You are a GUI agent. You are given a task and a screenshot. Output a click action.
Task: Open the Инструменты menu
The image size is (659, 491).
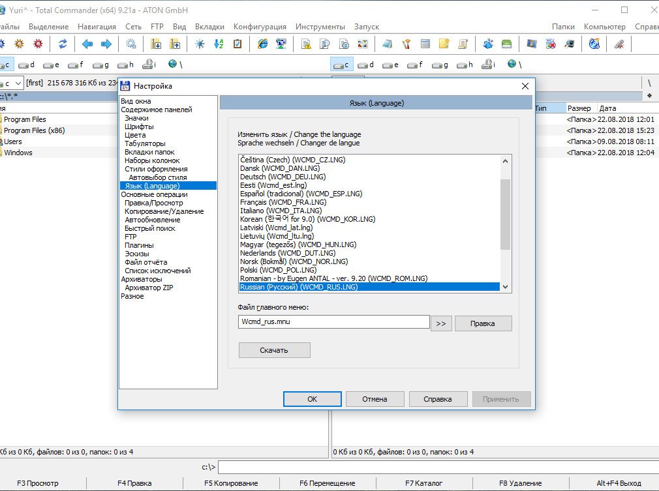pyautogui.click(x=320, y=27)
